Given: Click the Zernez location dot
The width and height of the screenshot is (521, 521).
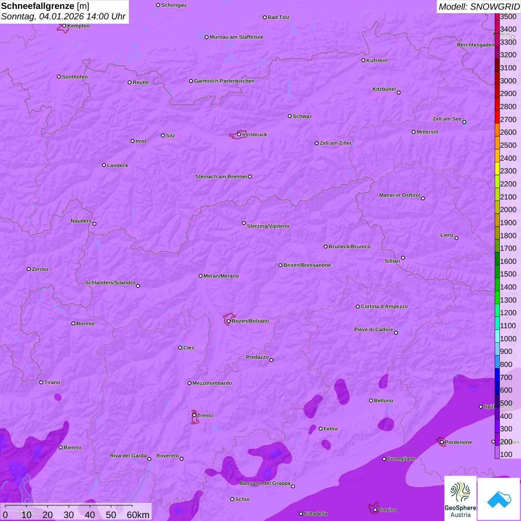Looking at the screenshot, I should (x=29, y=269).
